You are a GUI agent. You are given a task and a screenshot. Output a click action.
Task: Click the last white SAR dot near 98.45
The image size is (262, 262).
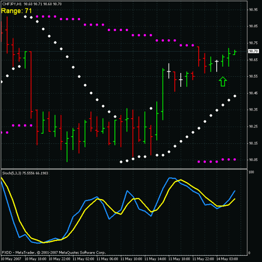(235, 96)
